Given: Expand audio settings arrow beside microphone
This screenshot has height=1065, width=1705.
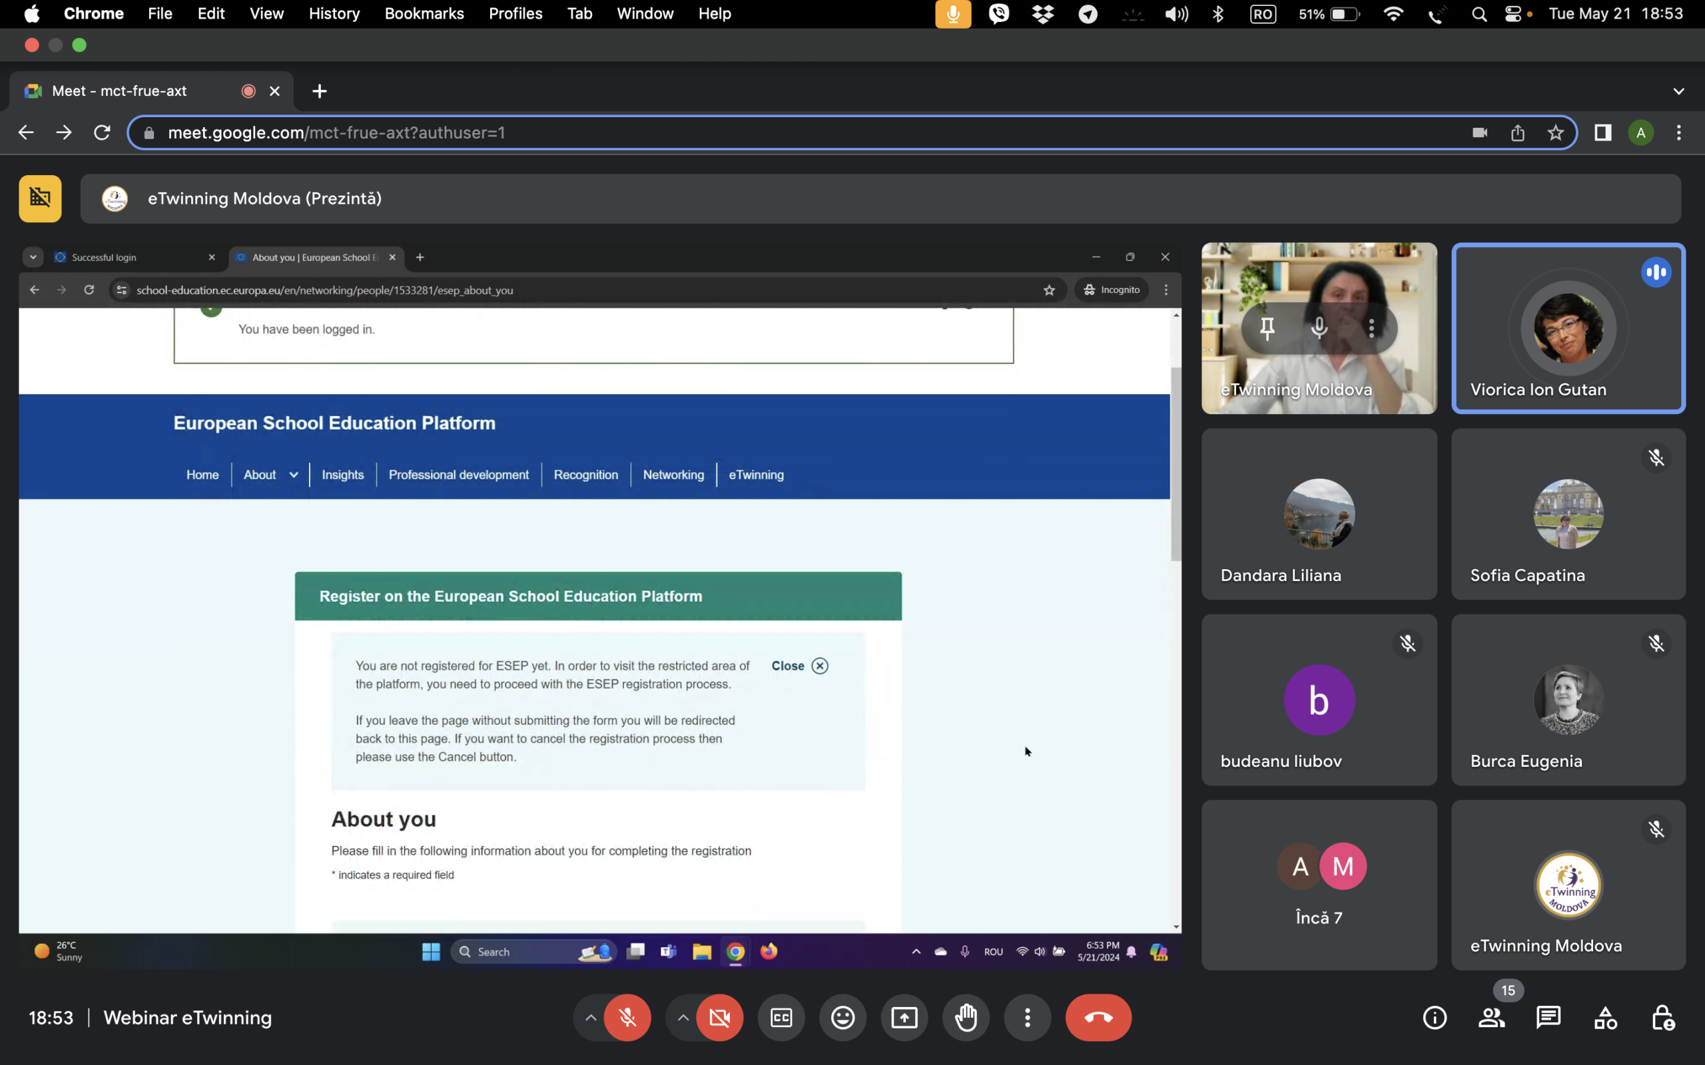Looking at the screenshot, I should [x=590, y=1017].
